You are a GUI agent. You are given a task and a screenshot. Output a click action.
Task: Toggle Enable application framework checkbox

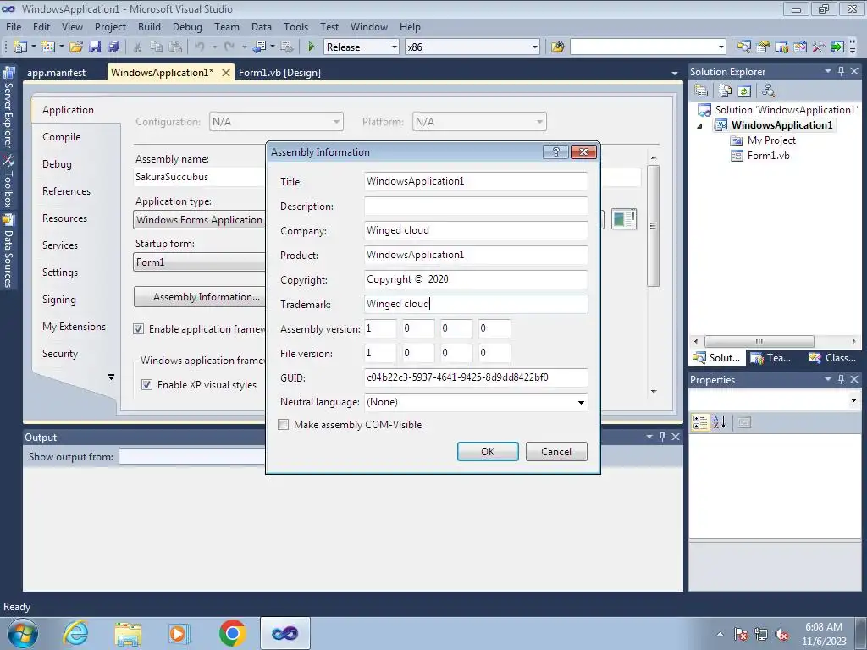click(x=139, y=329)
